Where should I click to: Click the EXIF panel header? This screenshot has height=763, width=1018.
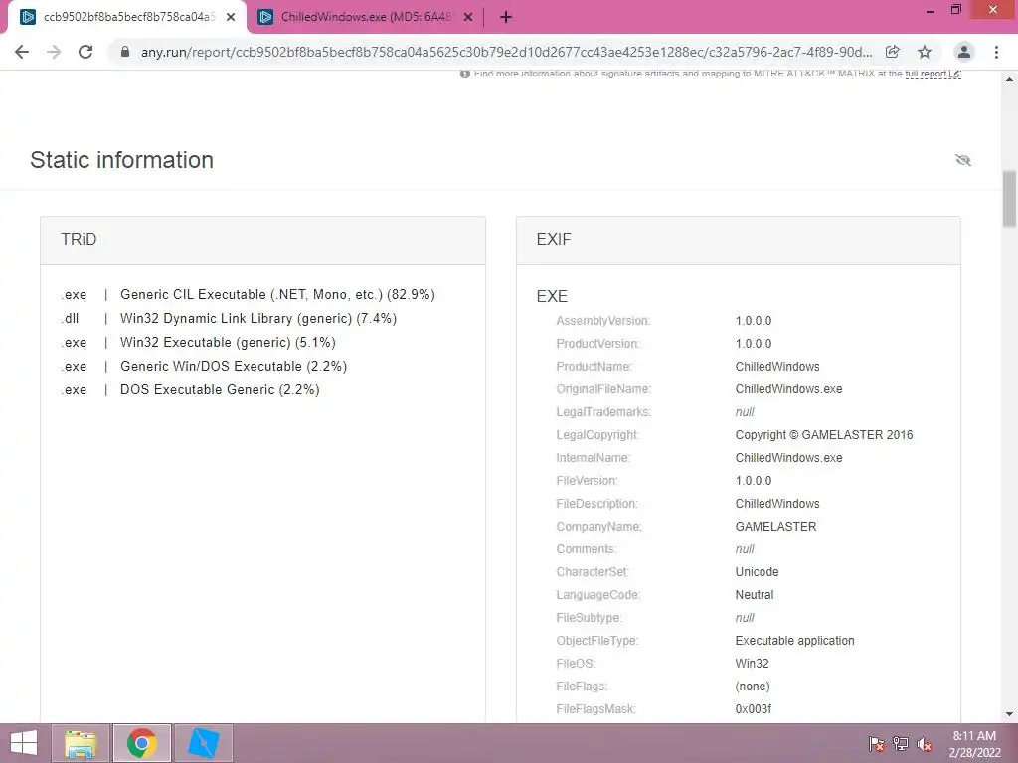(739, 240)
